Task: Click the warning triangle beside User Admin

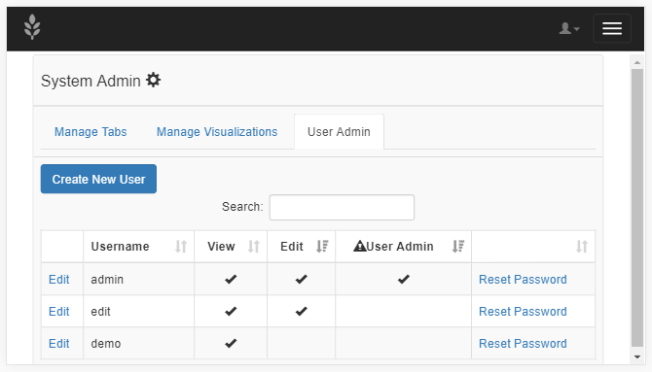Action: [360, 246]
